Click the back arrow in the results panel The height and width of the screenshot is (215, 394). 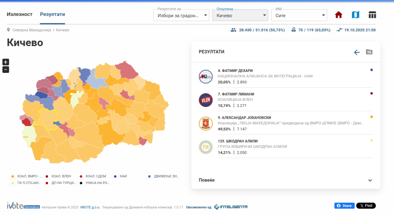coord(357,52)
